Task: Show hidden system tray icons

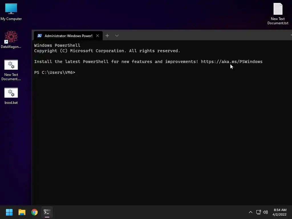Action: (251, 212)
